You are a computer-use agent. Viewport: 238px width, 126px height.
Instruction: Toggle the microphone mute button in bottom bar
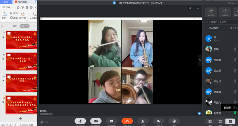coord(80,121)
